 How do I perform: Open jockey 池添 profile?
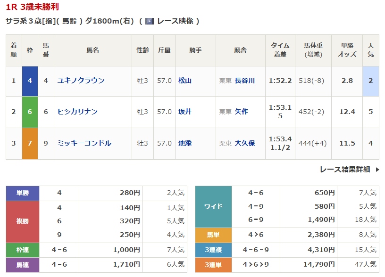pyautogui.click(x=185, y=143)
